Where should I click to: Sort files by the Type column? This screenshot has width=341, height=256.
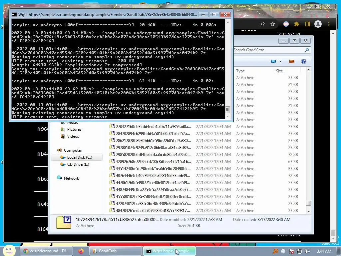click(x=240, y=71)
